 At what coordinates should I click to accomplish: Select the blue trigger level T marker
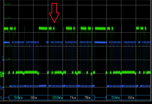point(3,59)
